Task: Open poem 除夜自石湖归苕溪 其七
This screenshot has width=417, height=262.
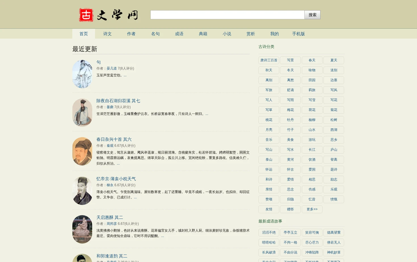Action: click(118, 101)
